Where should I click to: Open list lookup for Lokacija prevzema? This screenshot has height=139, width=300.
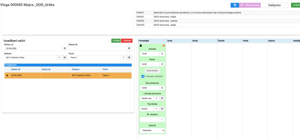pyautogui.click(x=162, y=98)
